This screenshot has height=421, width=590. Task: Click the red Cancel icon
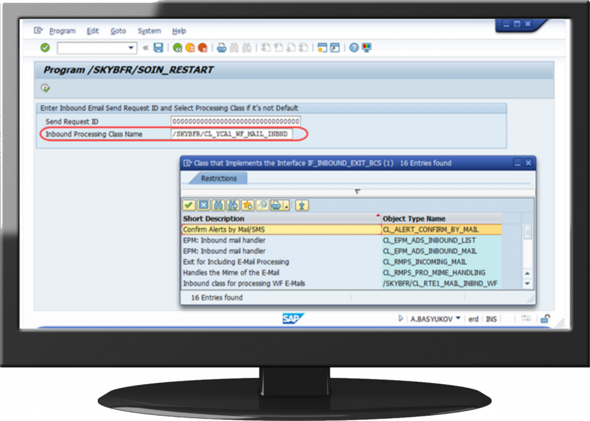point(203,48)
